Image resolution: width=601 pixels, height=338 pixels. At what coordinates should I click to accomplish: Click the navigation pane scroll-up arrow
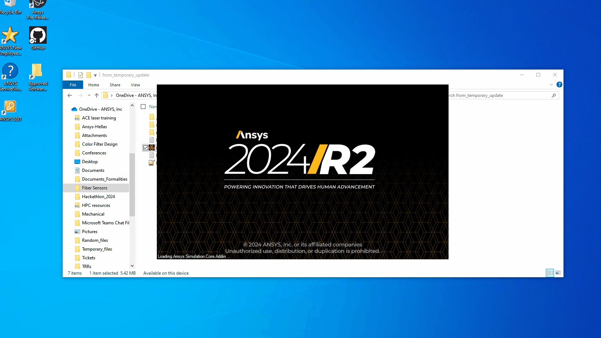132,105
